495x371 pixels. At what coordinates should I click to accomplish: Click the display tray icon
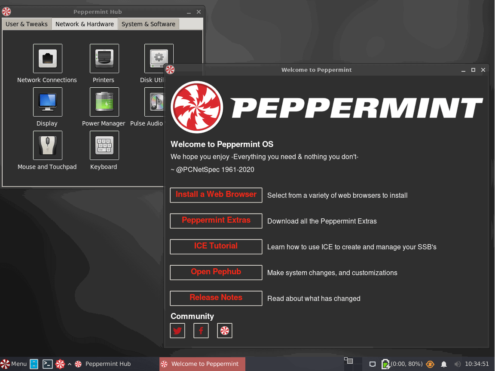[373, 364]
